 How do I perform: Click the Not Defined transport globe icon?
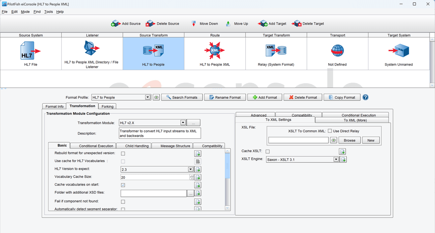tap(337, 51)
